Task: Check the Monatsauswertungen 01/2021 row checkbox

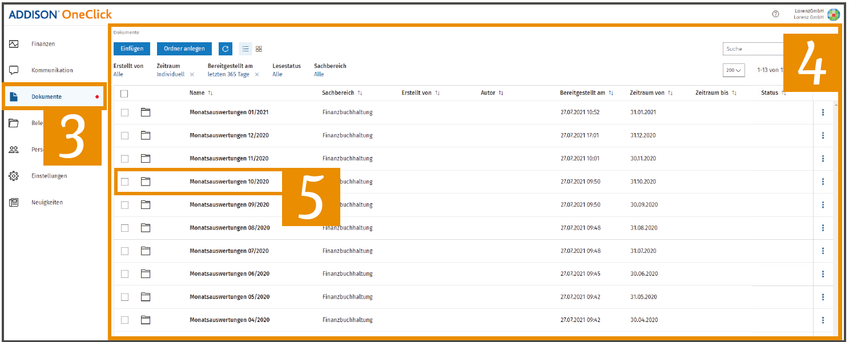Action: (x=124, y=112)
